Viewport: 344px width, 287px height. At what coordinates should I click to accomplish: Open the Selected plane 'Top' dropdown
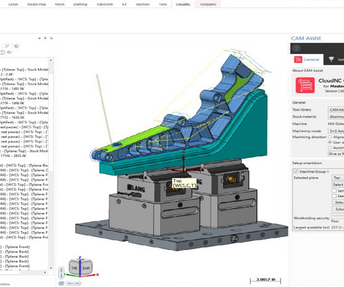click(x=338, y=178)
